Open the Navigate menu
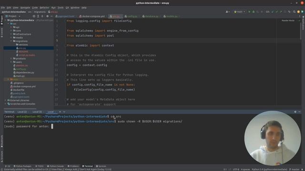Image resolution: width=305 pixels, height=171 pixels. click(25, 8)
